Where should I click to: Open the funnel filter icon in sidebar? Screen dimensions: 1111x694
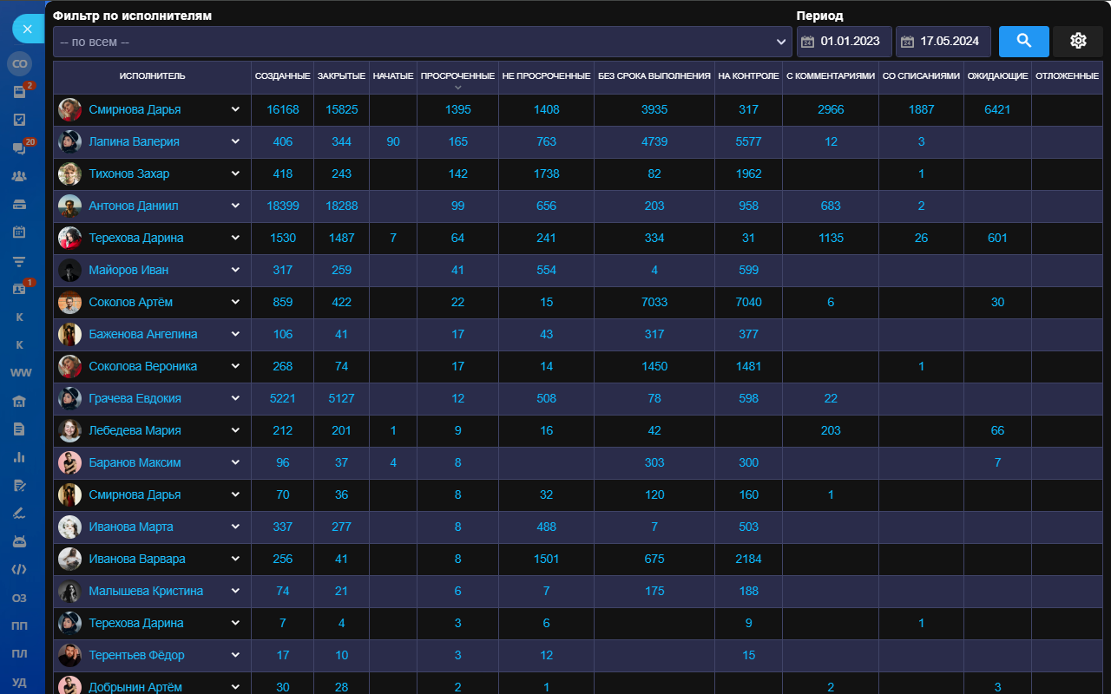click(19, 261)
